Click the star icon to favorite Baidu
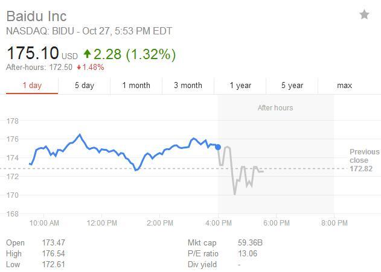The image size is (381, 272). [364, 14]
